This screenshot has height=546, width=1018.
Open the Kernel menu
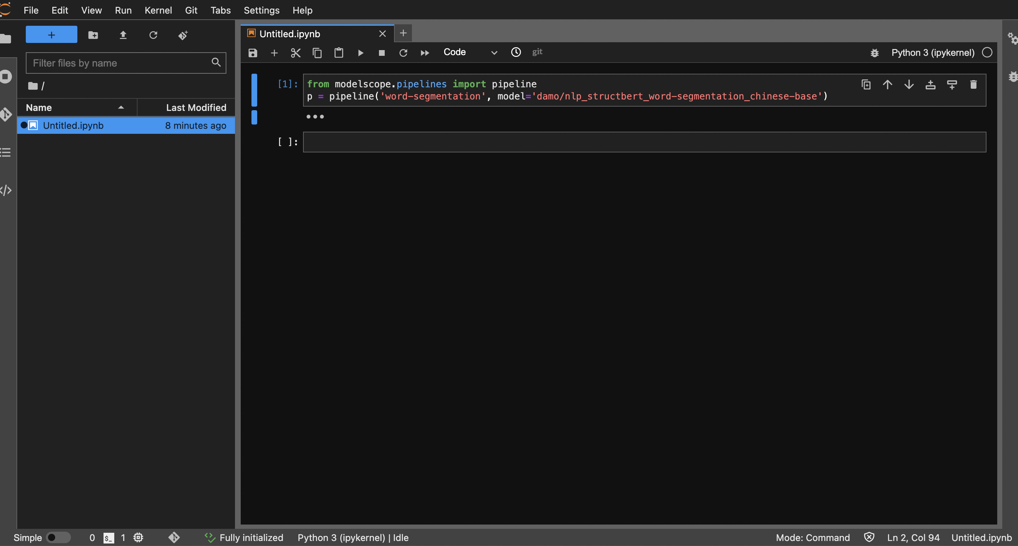click(x=158, y=10)
